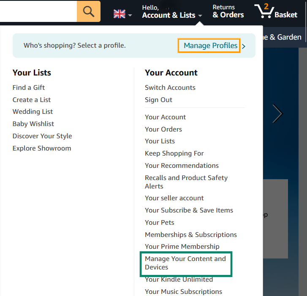
Task: Go to Find a Gift
Action: coord(29,88)
